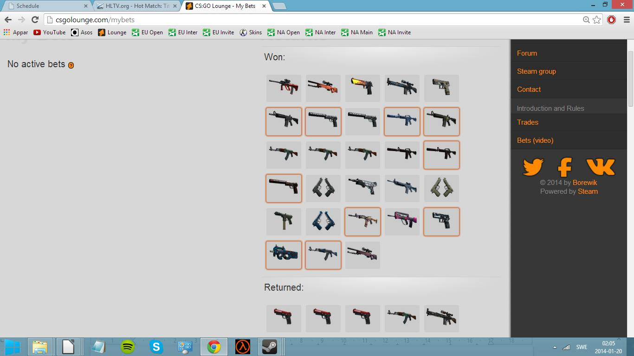Switch to the Schedule tab
The image size is (634, 356).
tap(45, 6)
